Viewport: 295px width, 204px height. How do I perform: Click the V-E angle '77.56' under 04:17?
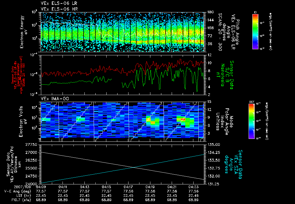(128, 191)
